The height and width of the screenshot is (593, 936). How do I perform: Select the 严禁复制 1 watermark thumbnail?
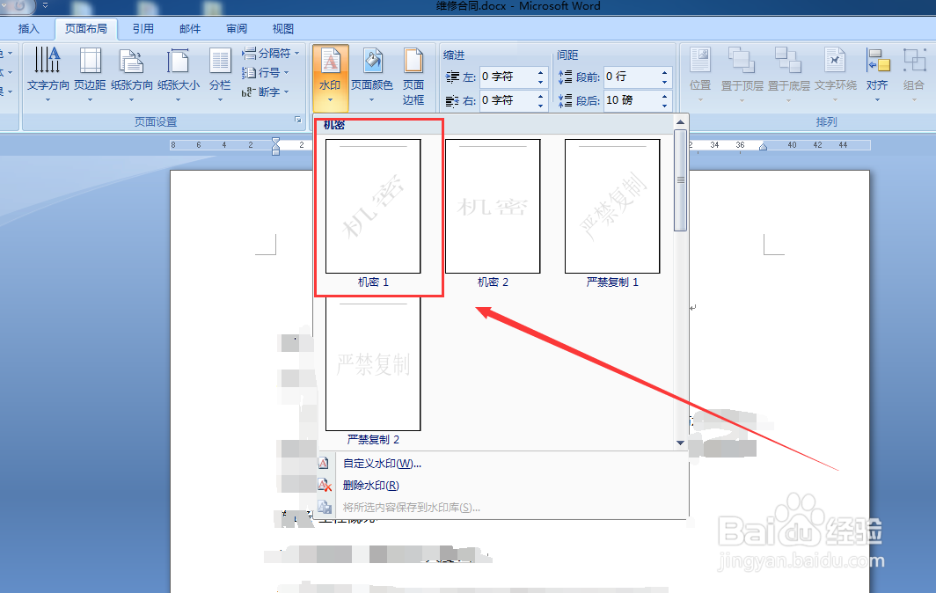(612, 206)
